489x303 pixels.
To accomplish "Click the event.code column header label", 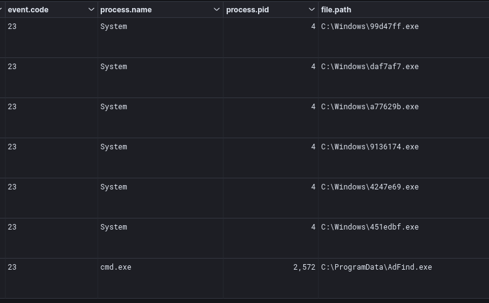I will (28, 10).
